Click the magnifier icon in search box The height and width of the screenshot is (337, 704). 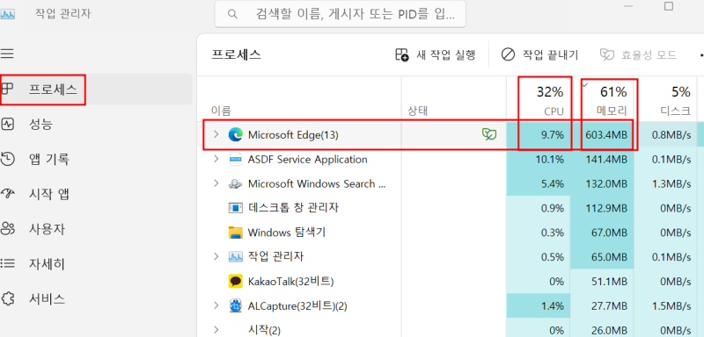(x=232, y=14)
